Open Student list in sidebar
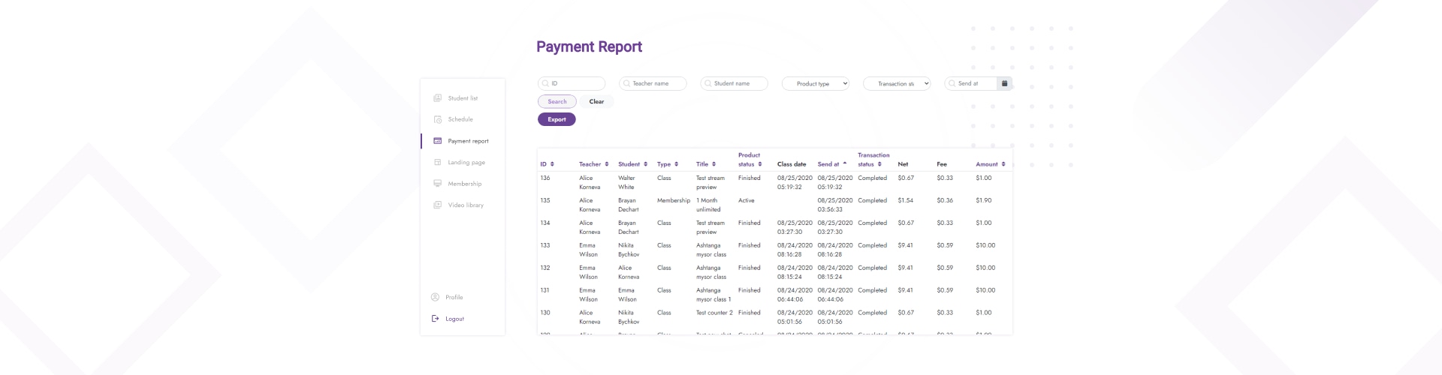This screenshot has width=1442, height=375. tap(463, 98)
